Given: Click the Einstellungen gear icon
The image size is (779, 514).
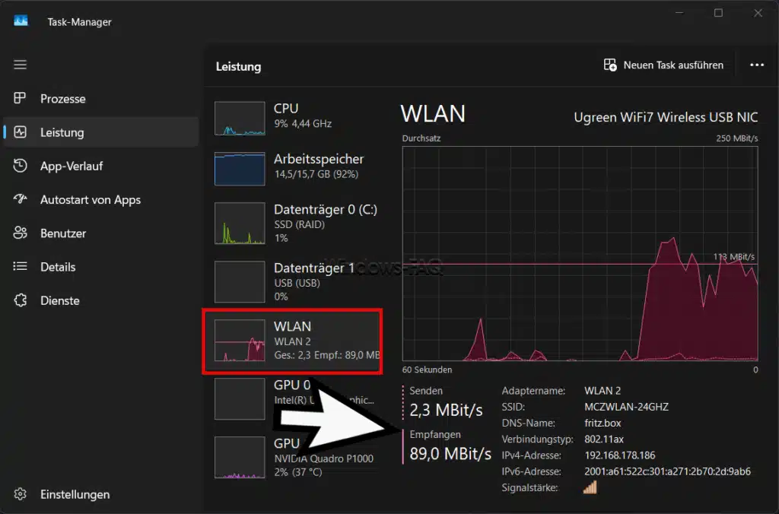Looking at the screenshot, I should coord(20,494).
